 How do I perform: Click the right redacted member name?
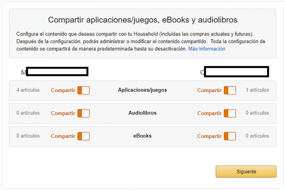click(x=236, y=72)
